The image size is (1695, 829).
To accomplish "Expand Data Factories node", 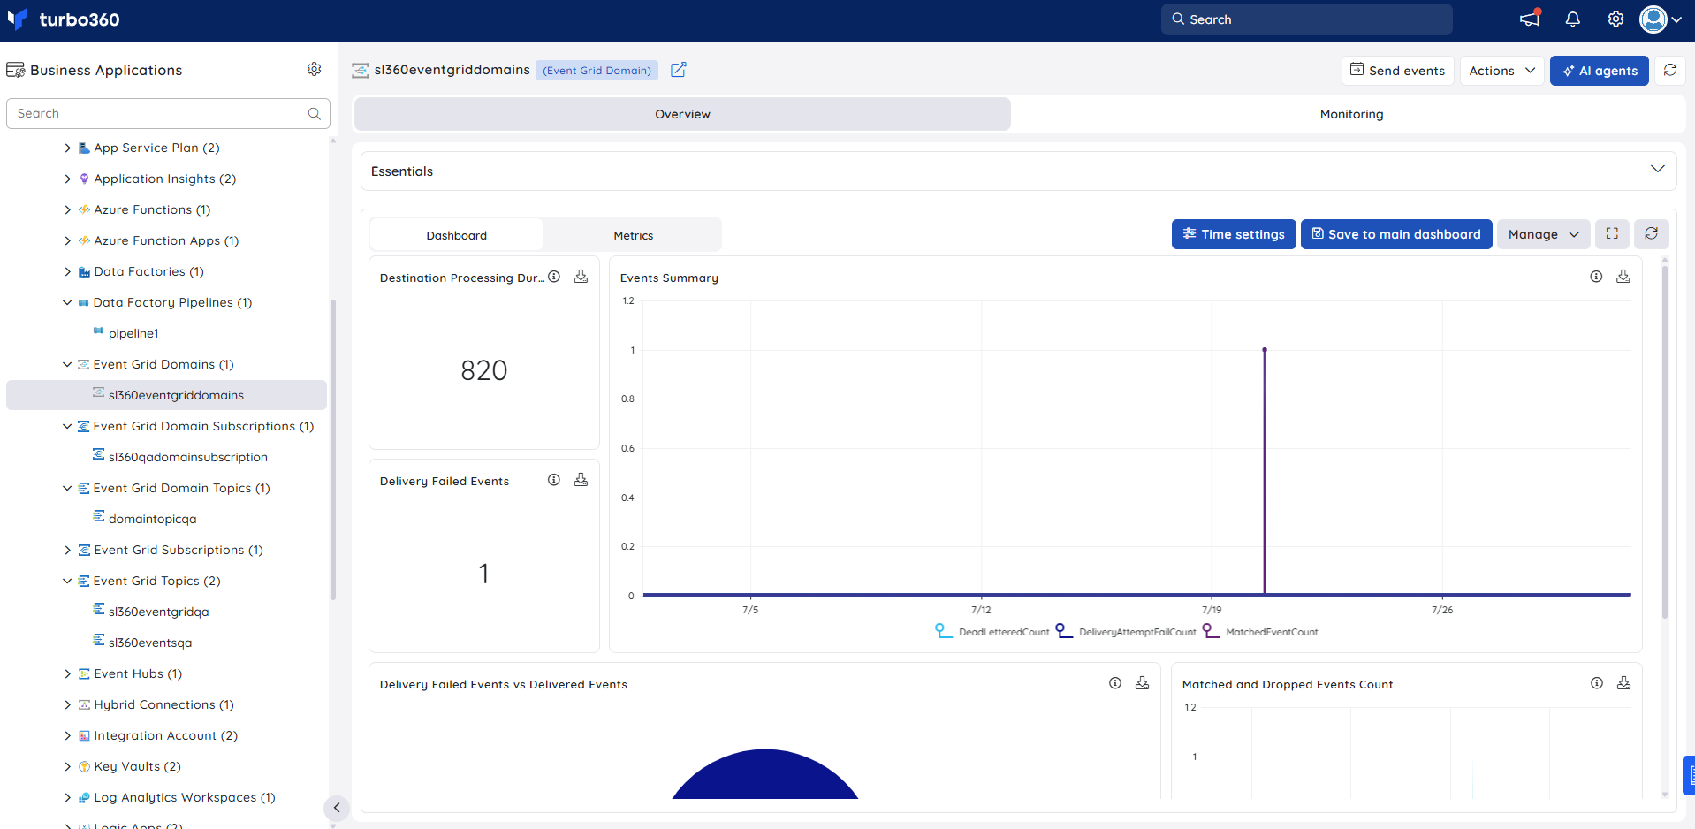I will pos(68,271).
